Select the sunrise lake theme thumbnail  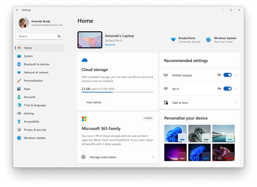[x=223, y=133]
